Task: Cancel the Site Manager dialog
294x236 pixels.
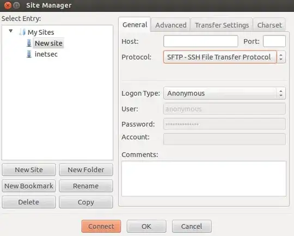Action: (x=192, y=226)
